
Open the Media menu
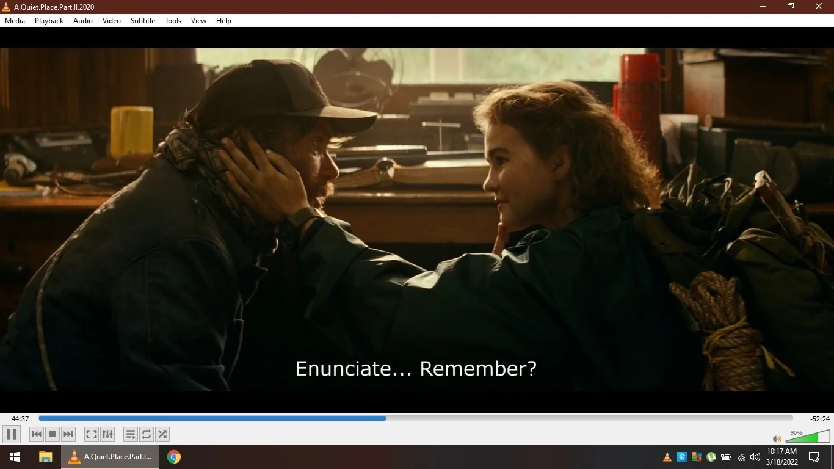pyautogui.click(x=15, y=21)
